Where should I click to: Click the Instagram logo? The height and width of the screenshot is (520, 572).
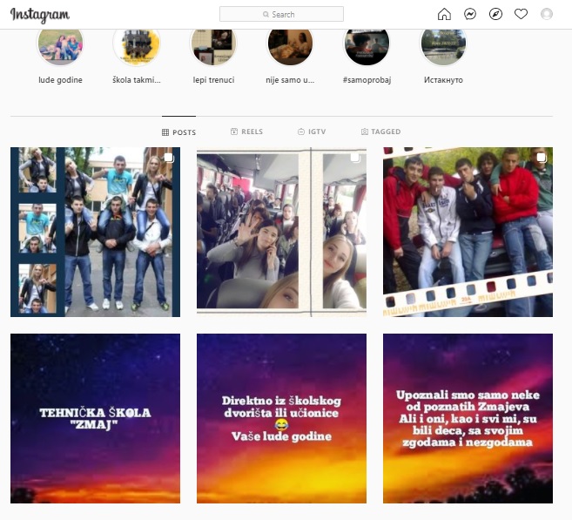coord(40,15)
